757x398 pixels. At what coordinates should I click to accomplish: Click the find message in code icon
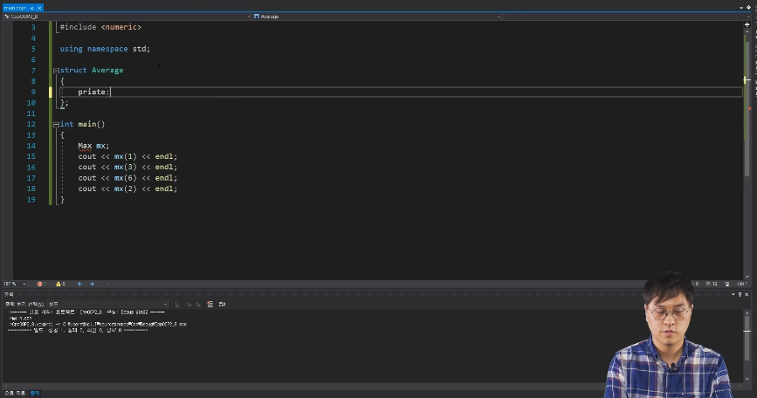(177, 304)
